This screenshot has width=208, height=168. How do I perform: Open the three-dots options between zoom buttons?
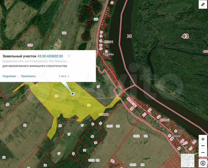pyautogui.click(x=203, y=146)
